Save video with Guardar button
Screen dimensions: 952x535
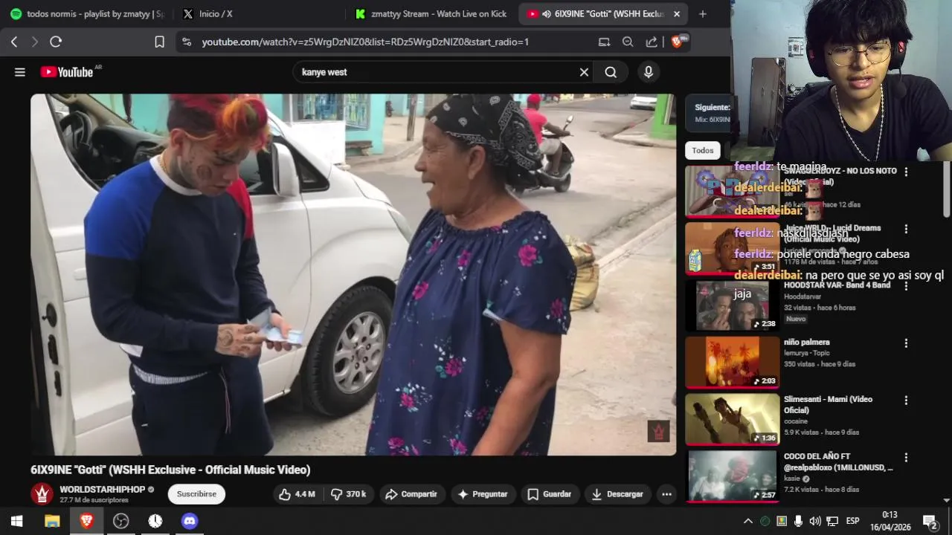pos(550,494)
